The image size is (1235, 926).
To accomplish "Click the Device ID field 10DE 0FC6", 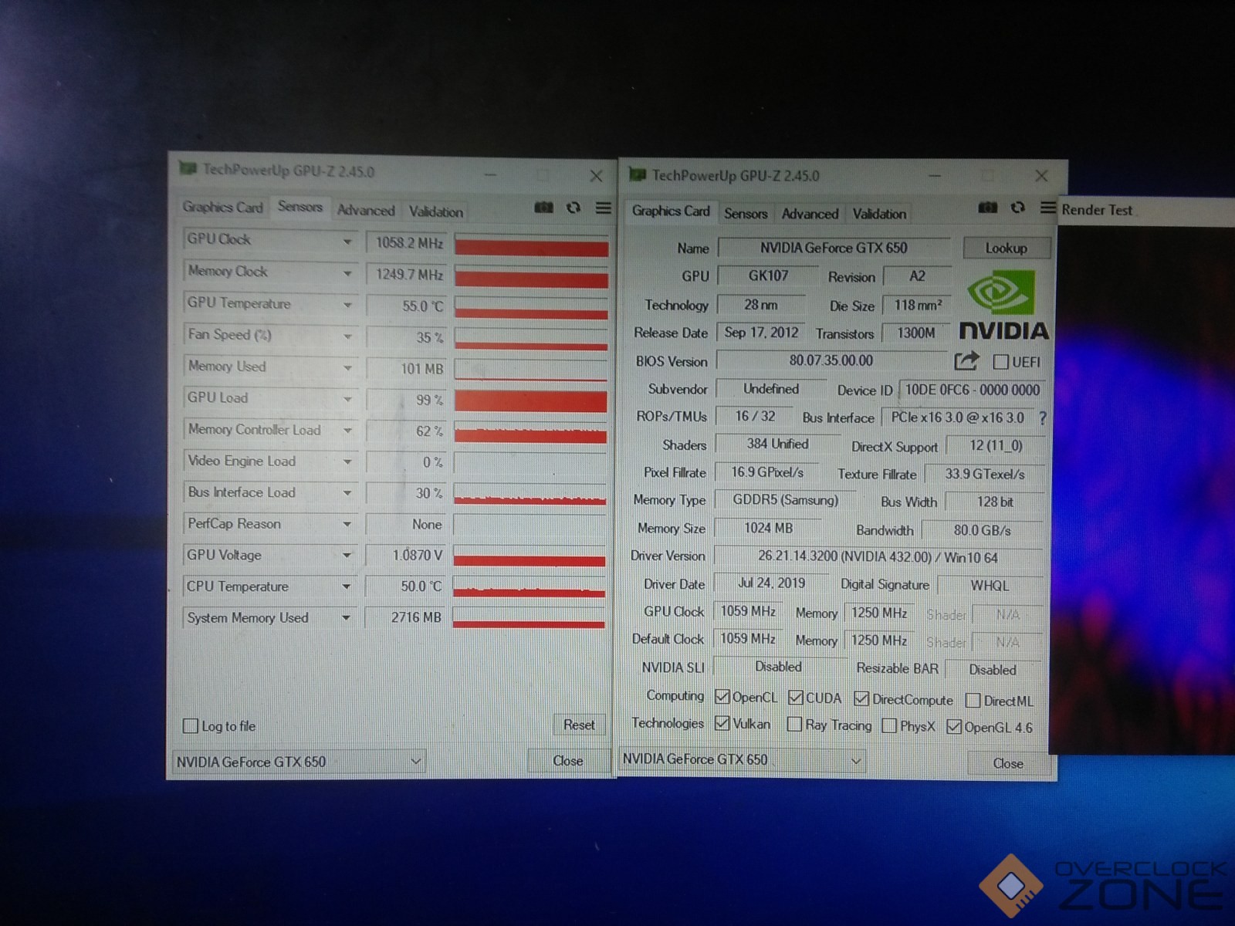I will [x=972, y=390].
